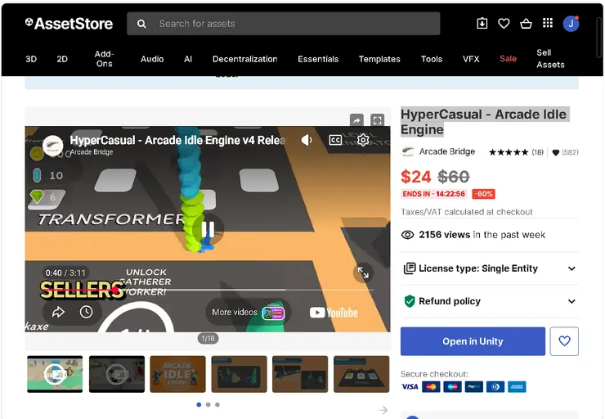Image resolution: width=605 pixels, height=419 pixels.
Task: Select the Arcade Idle Engine cover thumbnail
Action: point(178,374)
